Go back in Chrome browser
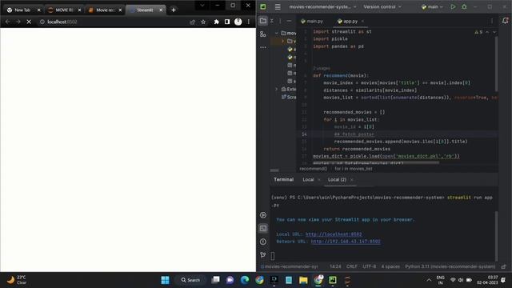The image size is (512, 288). point(7,22)
